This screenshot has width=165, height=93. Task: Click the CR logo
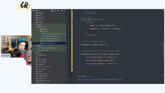click(24, 5)
